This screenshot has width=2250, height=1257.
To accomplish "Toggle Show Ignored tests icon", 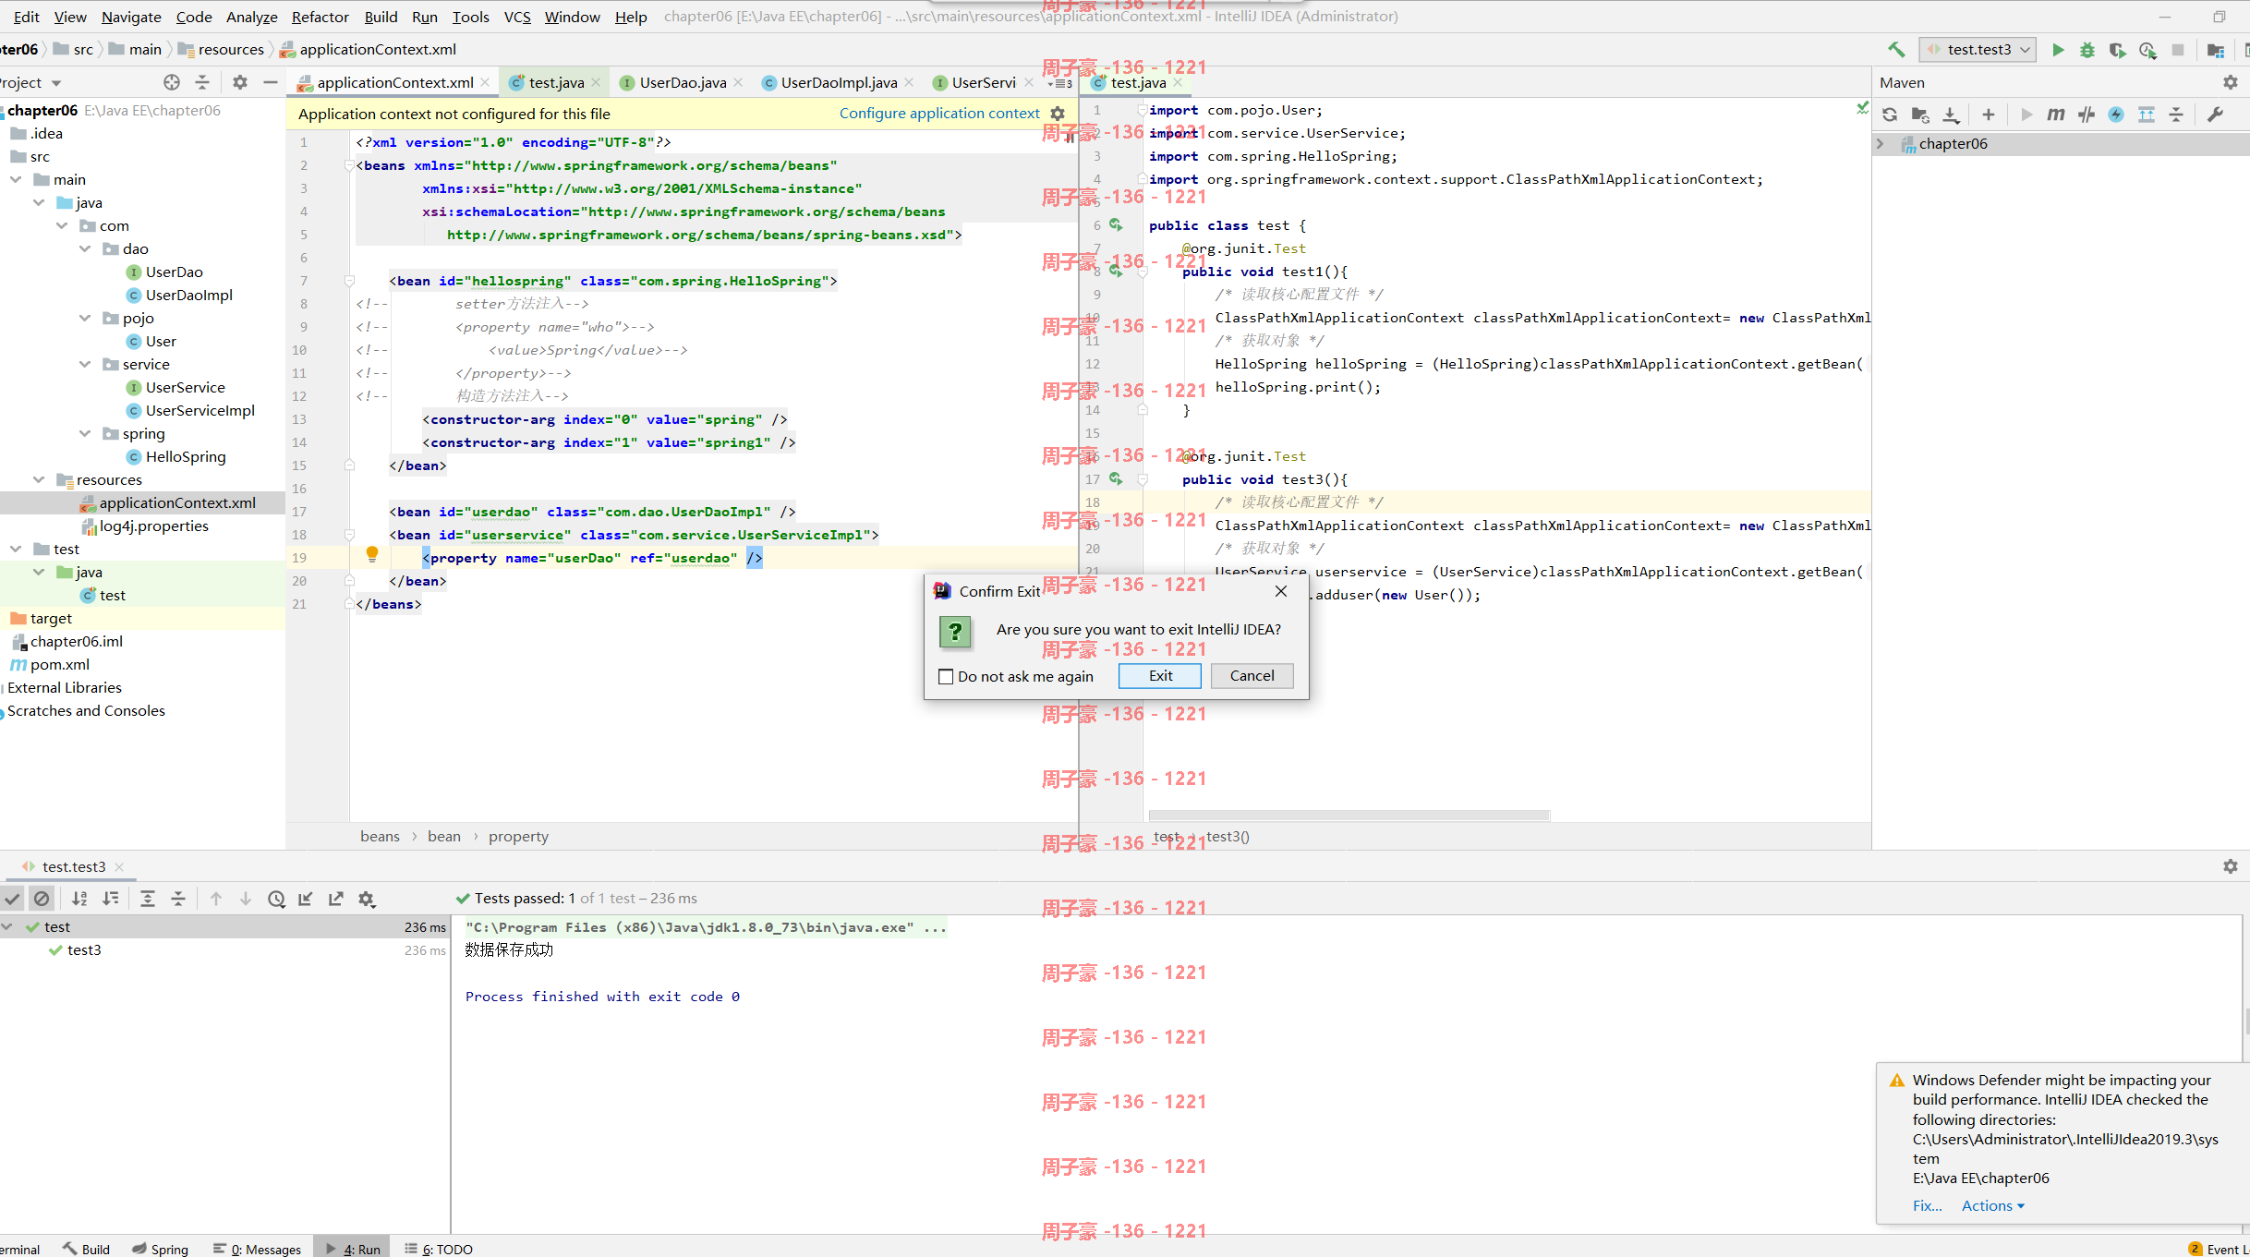I will pos(42,899).
